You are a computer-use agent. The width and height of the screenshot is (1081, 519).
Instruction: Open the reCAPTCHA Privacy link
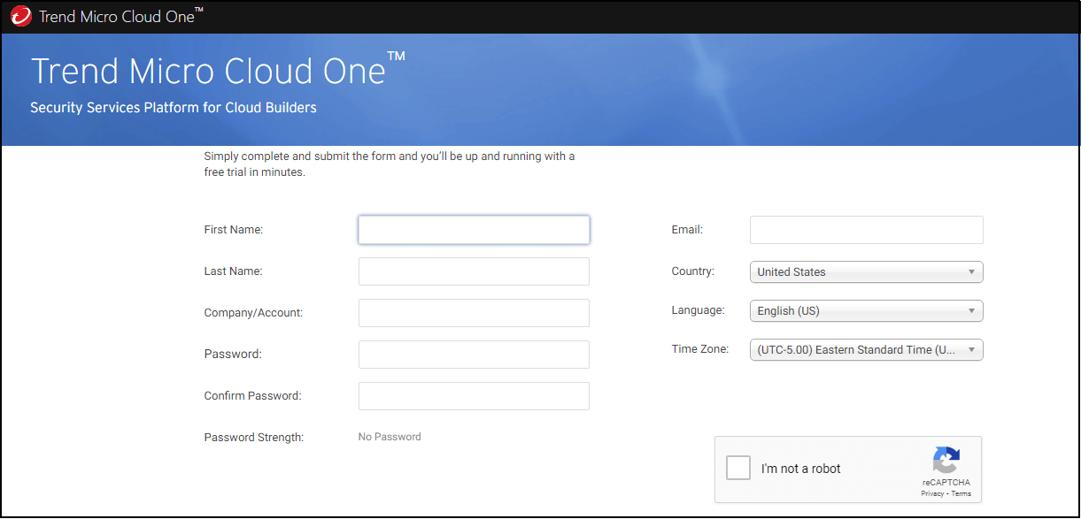click(x=931, y=493)
